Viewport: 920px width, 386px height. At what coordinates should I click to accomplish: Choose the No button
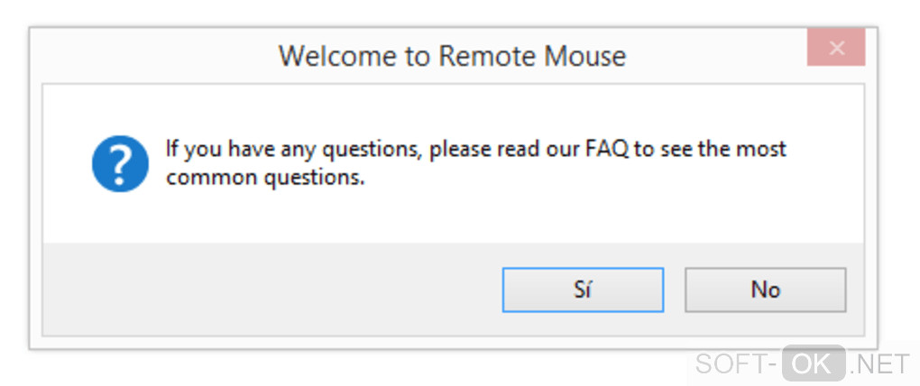[765, 289]
